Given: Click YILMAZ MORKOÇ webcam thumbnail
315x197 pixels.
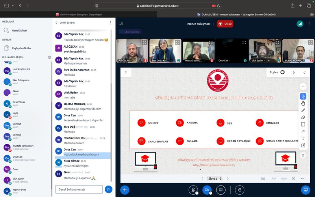Looking at the screenshot, I should pos(298,51).
